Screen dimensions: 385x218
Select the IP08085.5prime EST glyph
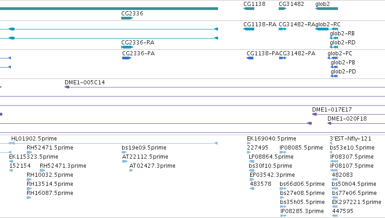click(283, 152)
